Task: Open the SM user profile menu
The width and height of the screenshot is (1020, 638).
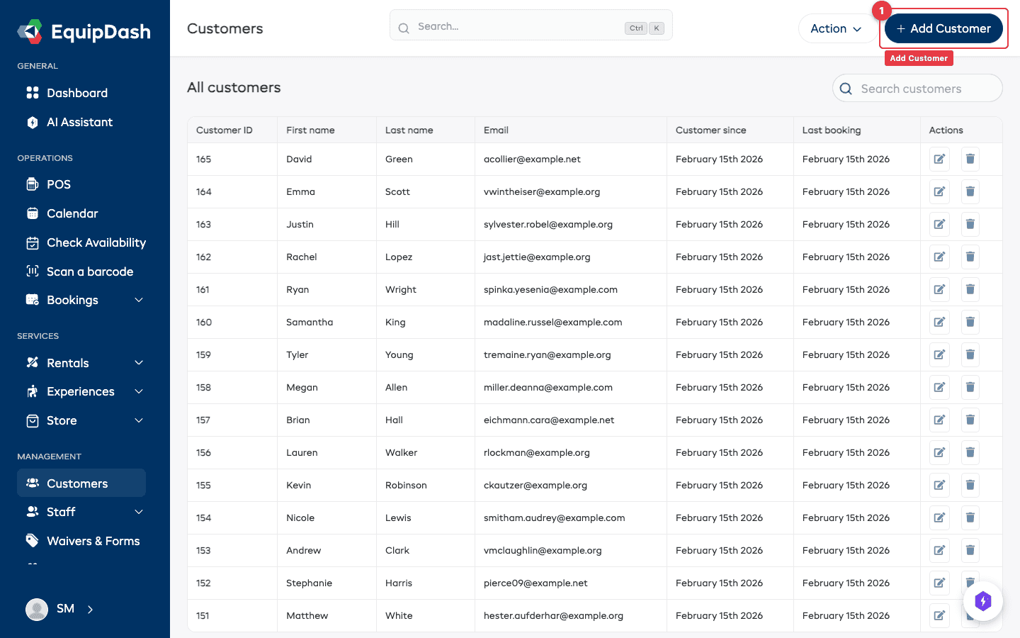Action: click(x=60, y=609)
